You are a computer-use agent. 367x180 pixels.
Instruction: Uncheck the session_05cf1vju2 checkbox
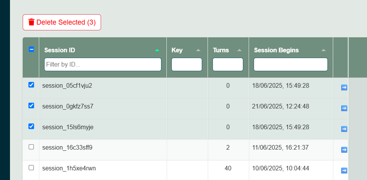(32, 85)
